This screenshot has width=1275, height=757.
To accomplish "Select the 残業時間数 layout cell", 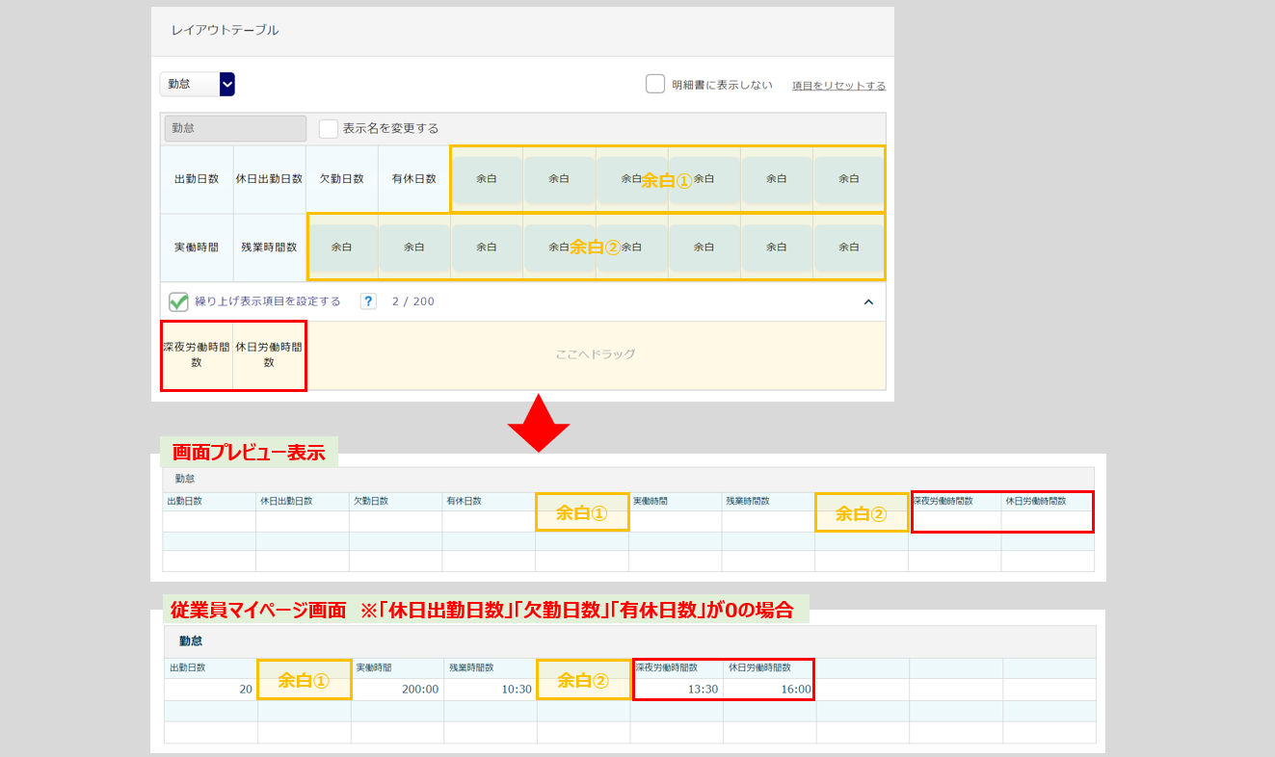I will (269, 248).
